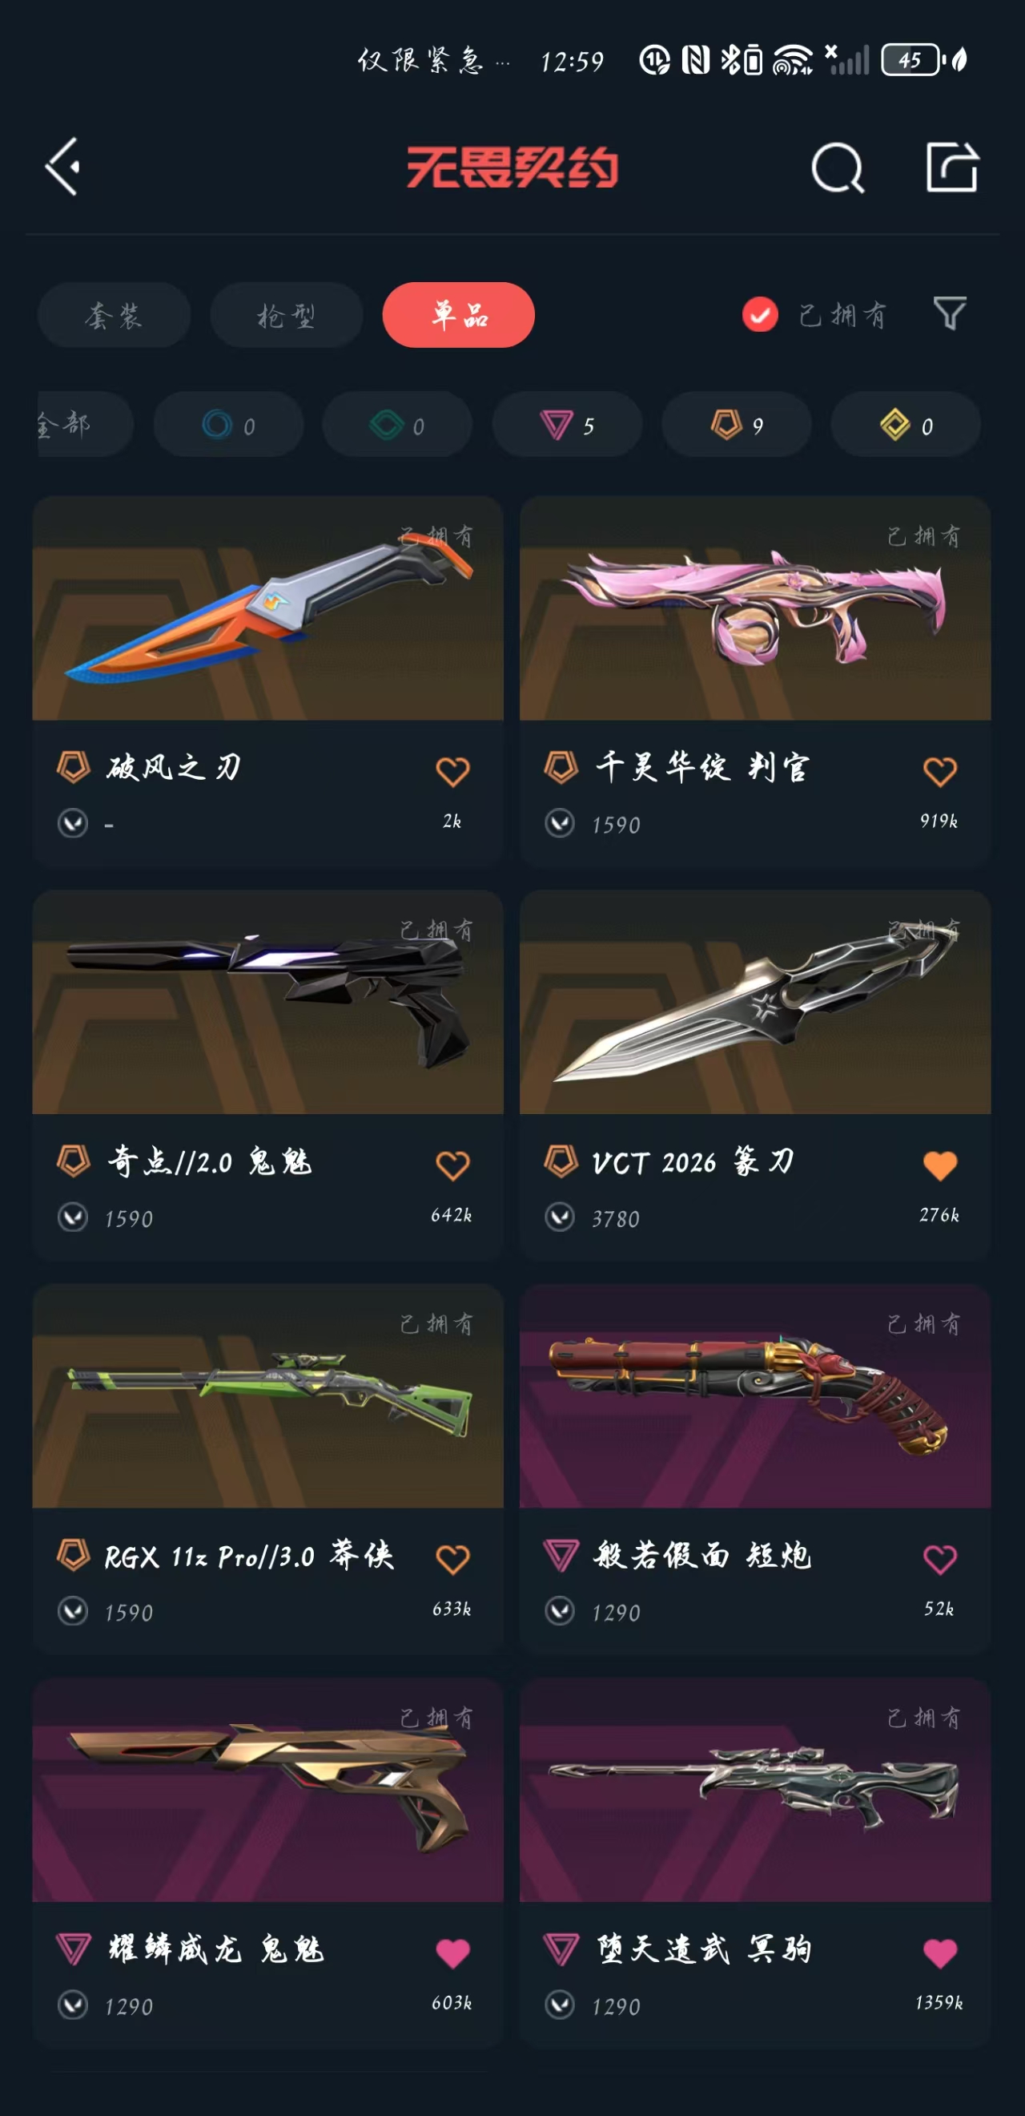
Task: Open the 奇点//2.0 鬼魅 skin thumbnail
Action: pyautogui.click(x=267, y=1002)
